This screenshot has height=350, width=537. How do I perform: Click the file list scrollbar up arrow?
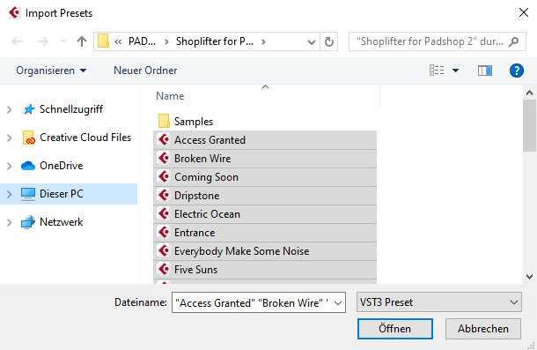click(529, 93)
